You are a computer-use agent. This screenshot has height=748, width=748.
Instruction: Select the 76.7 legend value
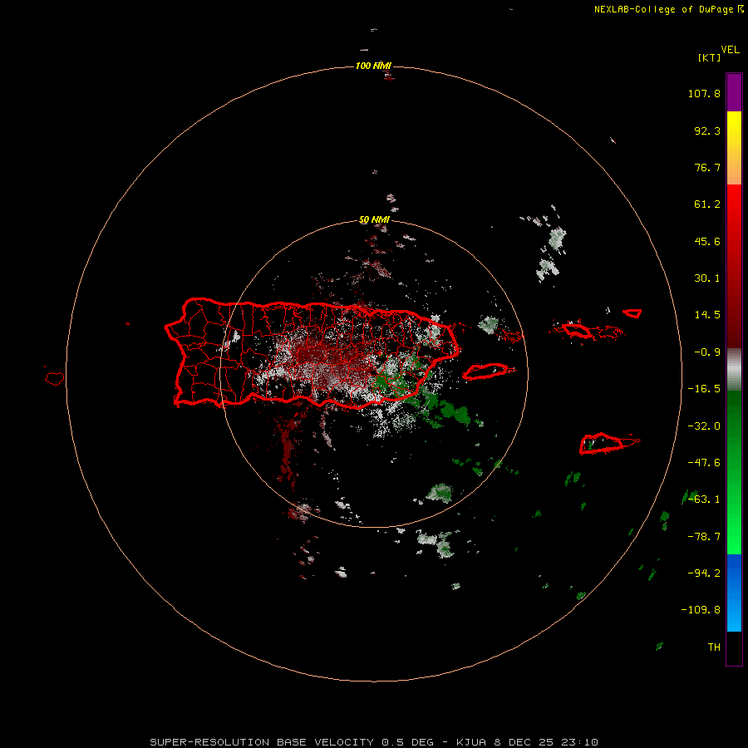(x=707, y=167)
